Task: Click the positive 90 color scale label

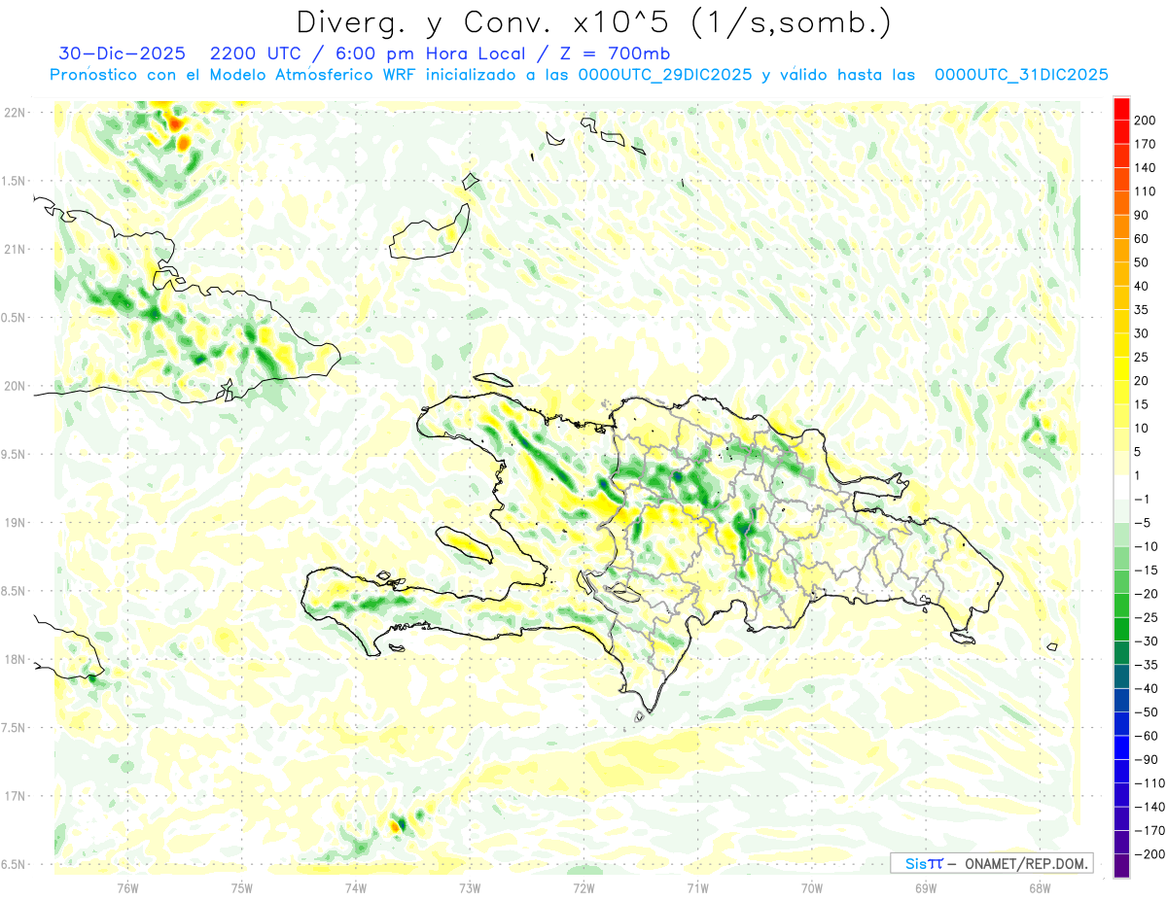Action: pyautogui.click(x=1142, y=215)
